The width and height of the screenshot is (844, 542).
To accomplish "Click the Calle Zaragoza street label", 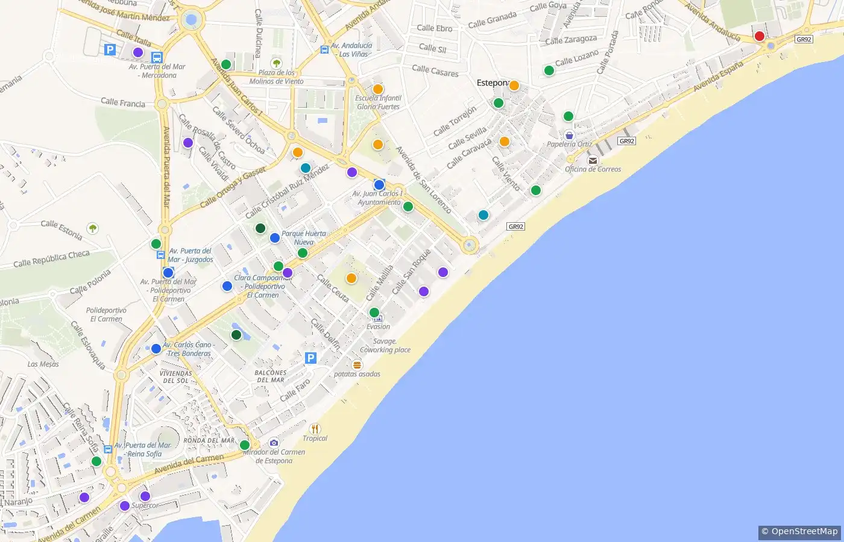I will tap(571, 40).
